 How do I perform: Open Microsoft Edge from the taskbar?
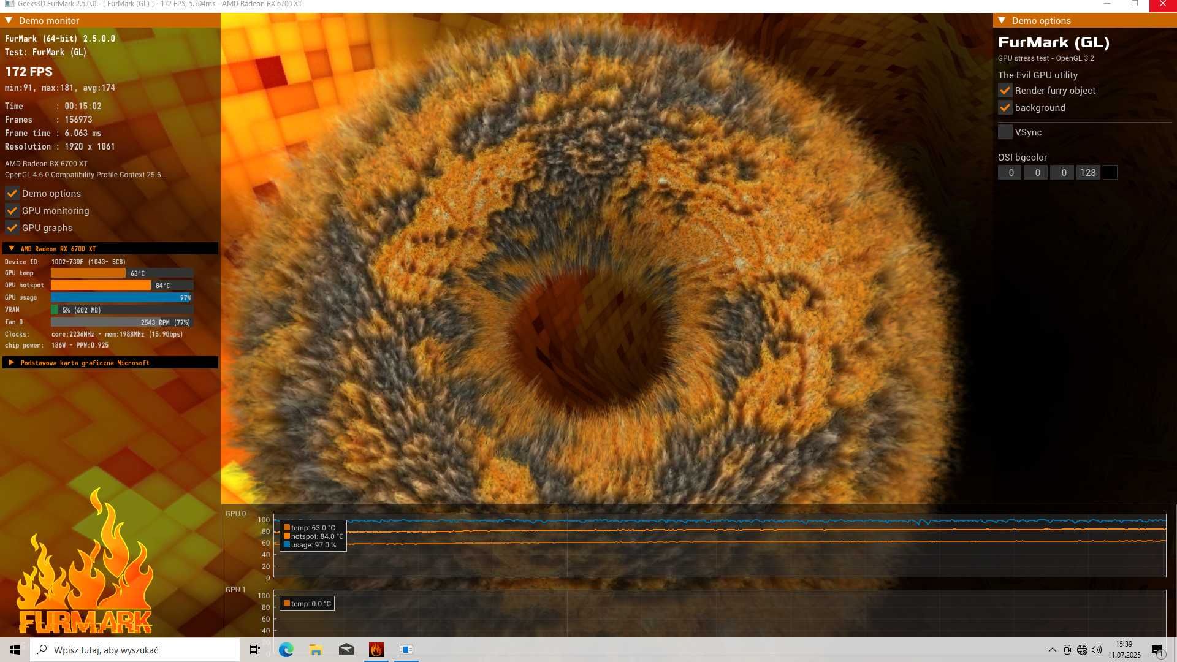(x=286, y=650)
